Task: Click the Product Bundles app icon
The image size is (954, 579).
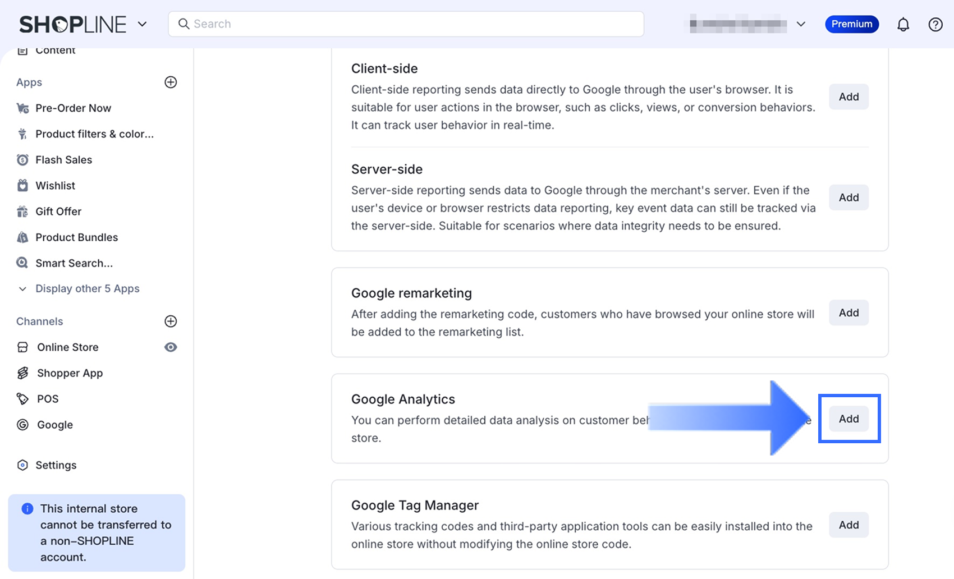Action: point(22,237)
